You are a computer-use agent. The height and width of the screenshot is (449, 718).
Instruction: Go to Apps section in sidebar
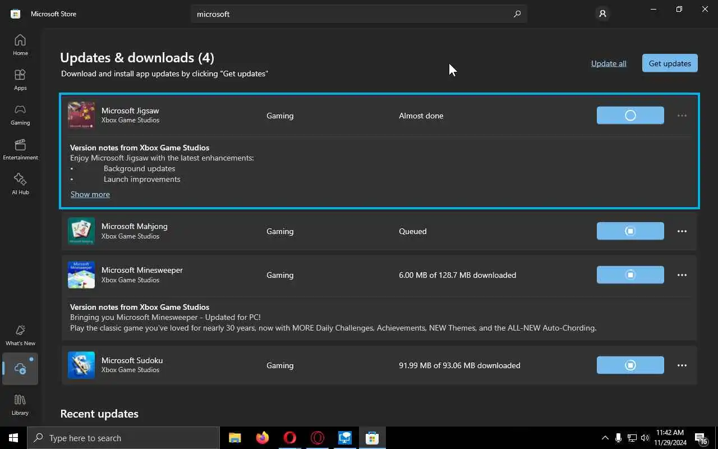pos(20,80)
